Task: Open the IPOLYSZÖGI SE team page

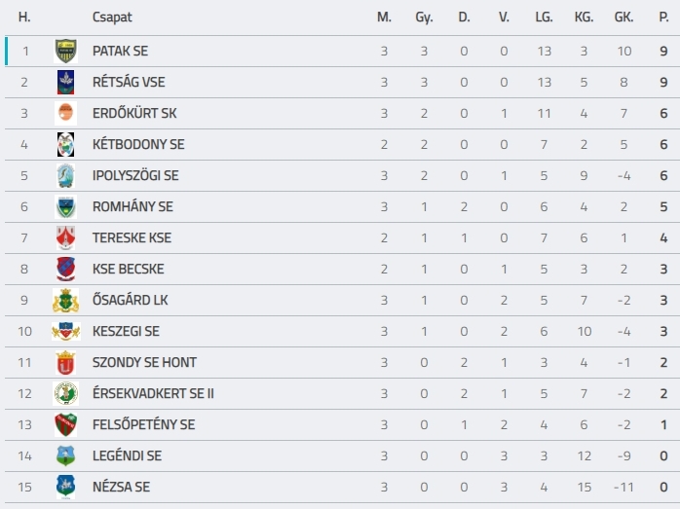Action: pyautogui.click(x=135, y=175)
